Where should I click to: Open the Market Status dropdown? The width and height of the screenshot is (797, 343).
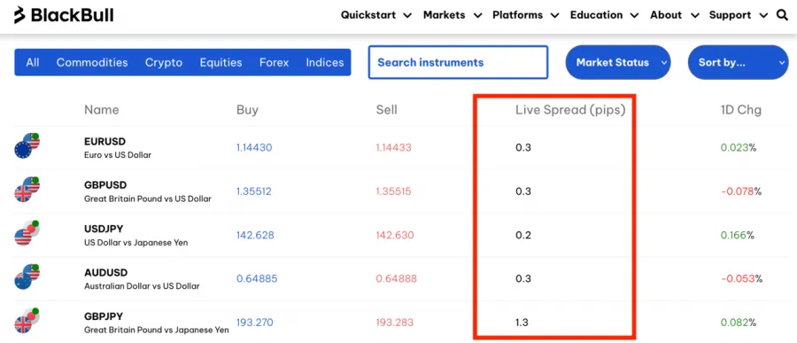[618, 63]
